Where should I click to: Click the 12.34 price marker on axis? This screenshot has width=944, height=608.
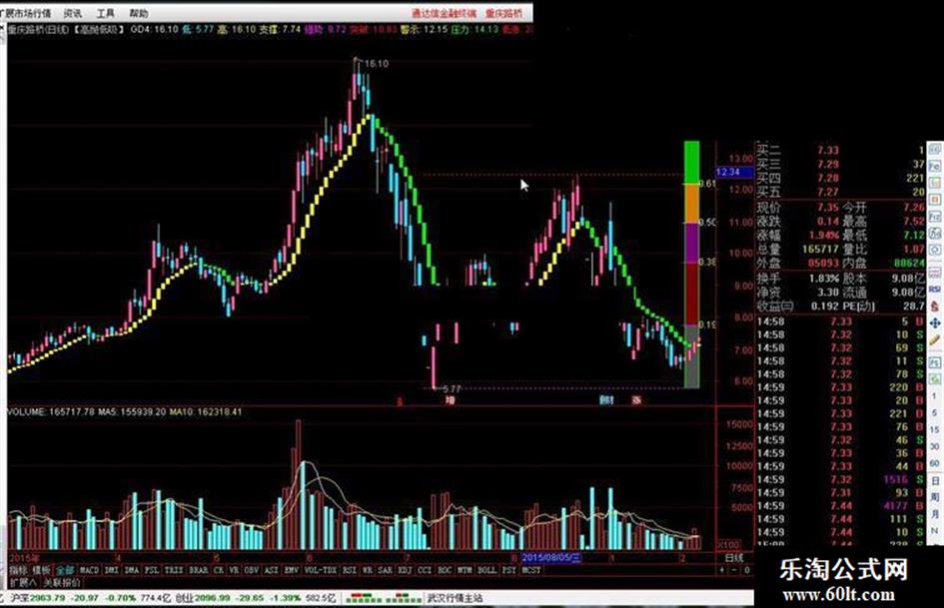point(734,172)
